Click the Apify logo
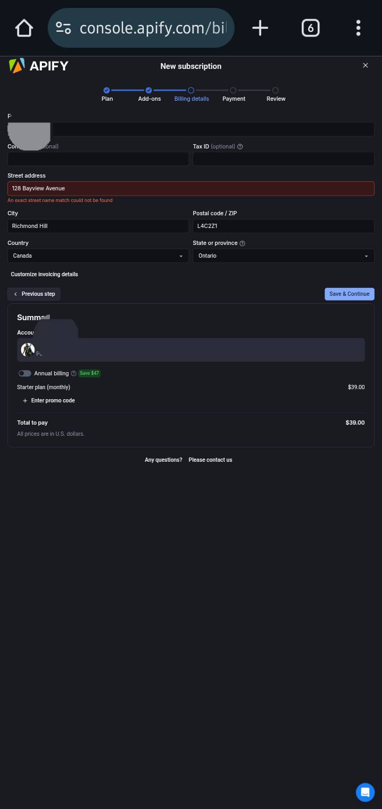Screen dimensions: 382x809 click(39, 66)
